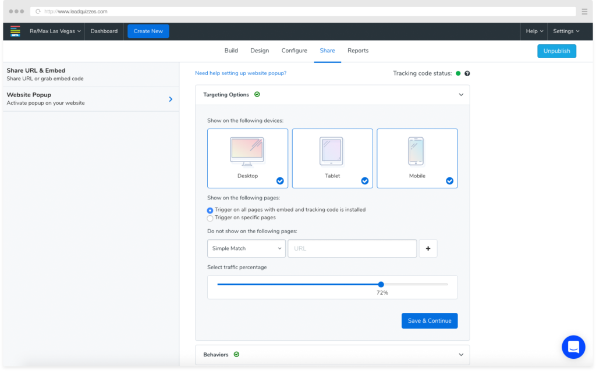
Task: Open the Simple Match dropdown
Action: [246, 248]
